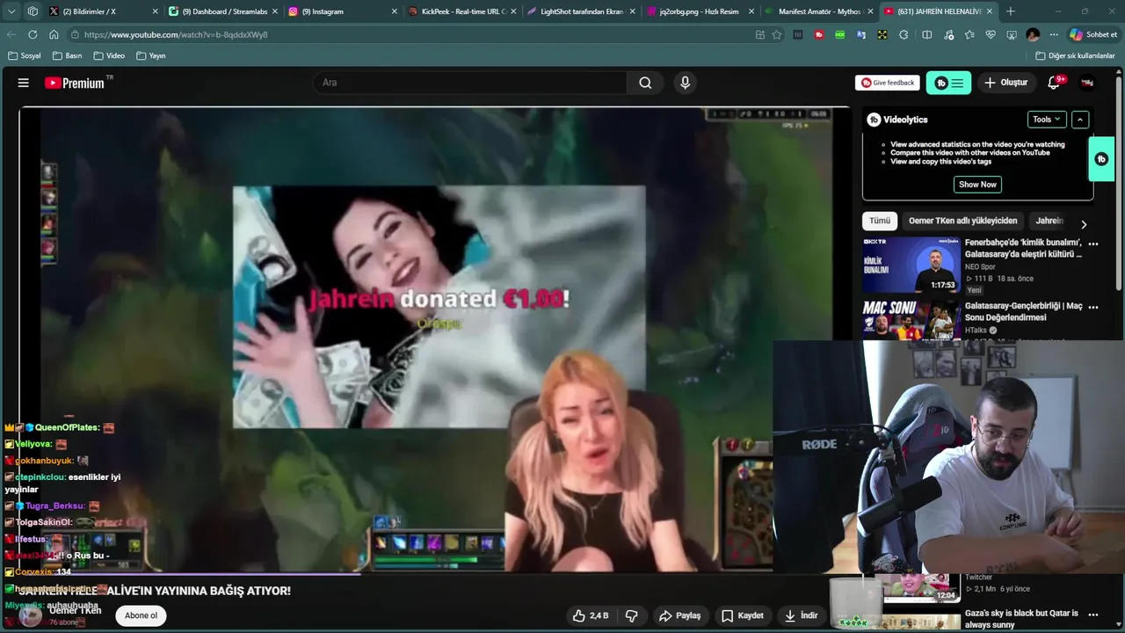Screen dimensions: 1125x633
Task: Open YouTube notifications bell
Action: [x=1054, y=83]
